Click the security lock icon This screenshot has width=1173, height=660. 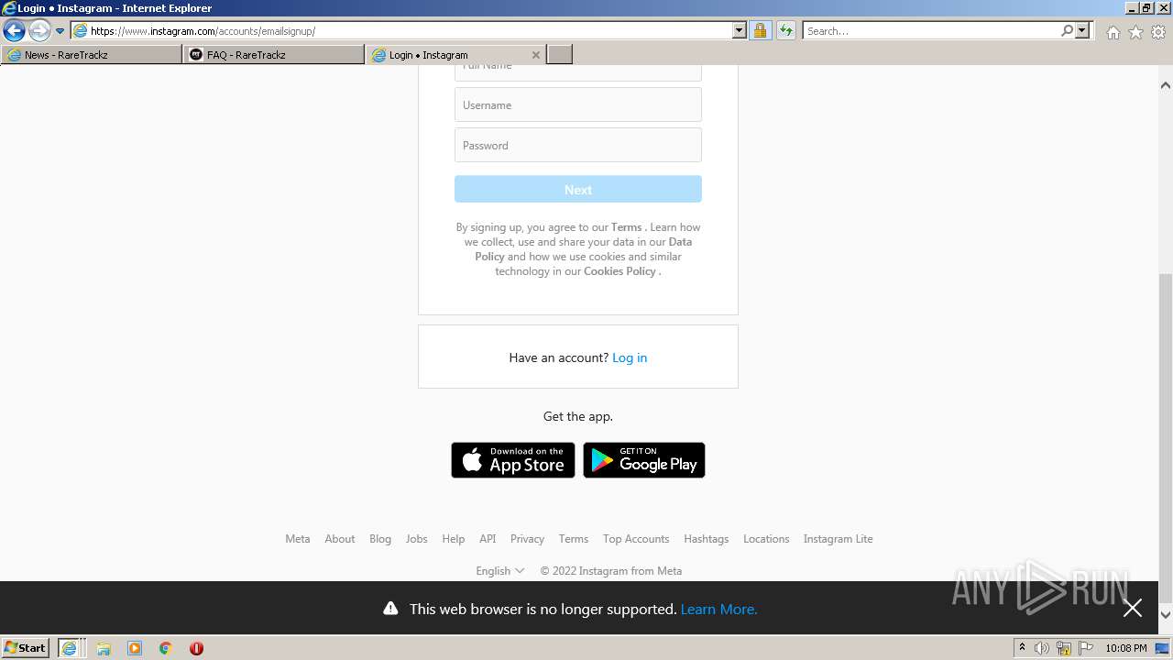pyautogui.click(x=760, y=31)
